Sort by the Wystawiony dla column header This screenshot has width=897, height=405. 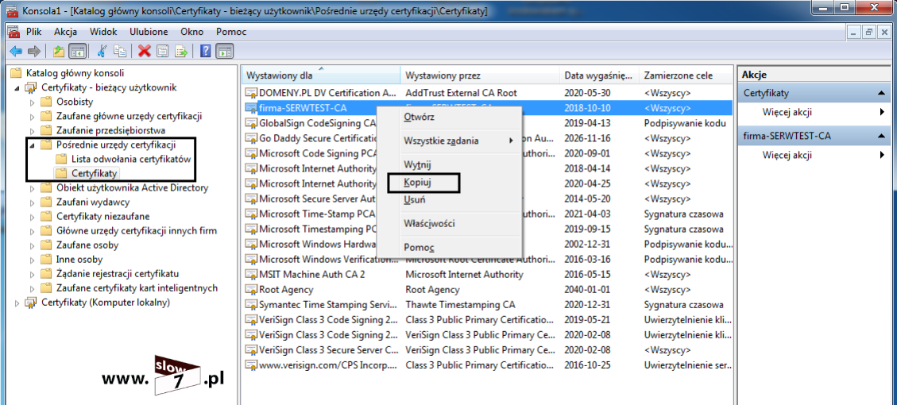321,75
